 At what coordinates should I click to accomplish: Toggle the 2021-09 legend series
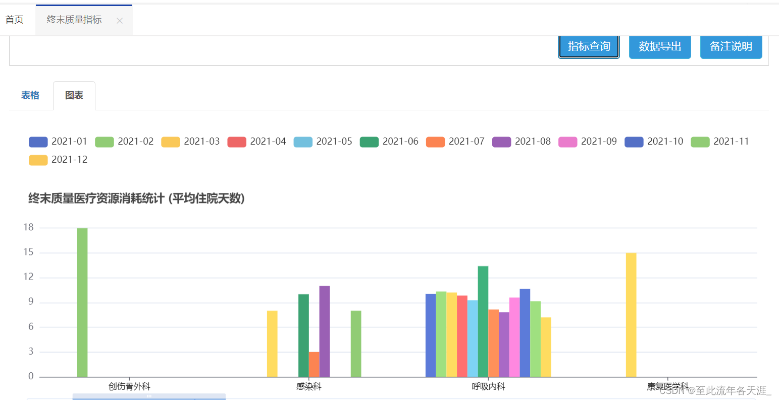tap(587, 142)
